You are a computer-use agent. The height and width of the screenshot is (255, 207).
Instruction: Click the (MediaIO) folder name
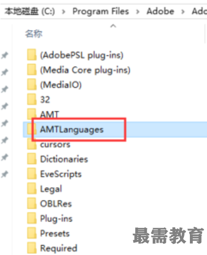coord(61,85)
